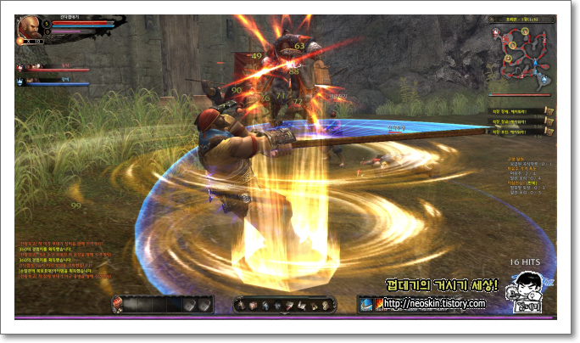Screen dimensions: 580x343
Task: Click the red team progress bar
Action: (58, 70)
